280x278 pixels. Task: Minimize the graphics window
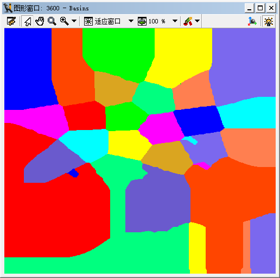250,8
